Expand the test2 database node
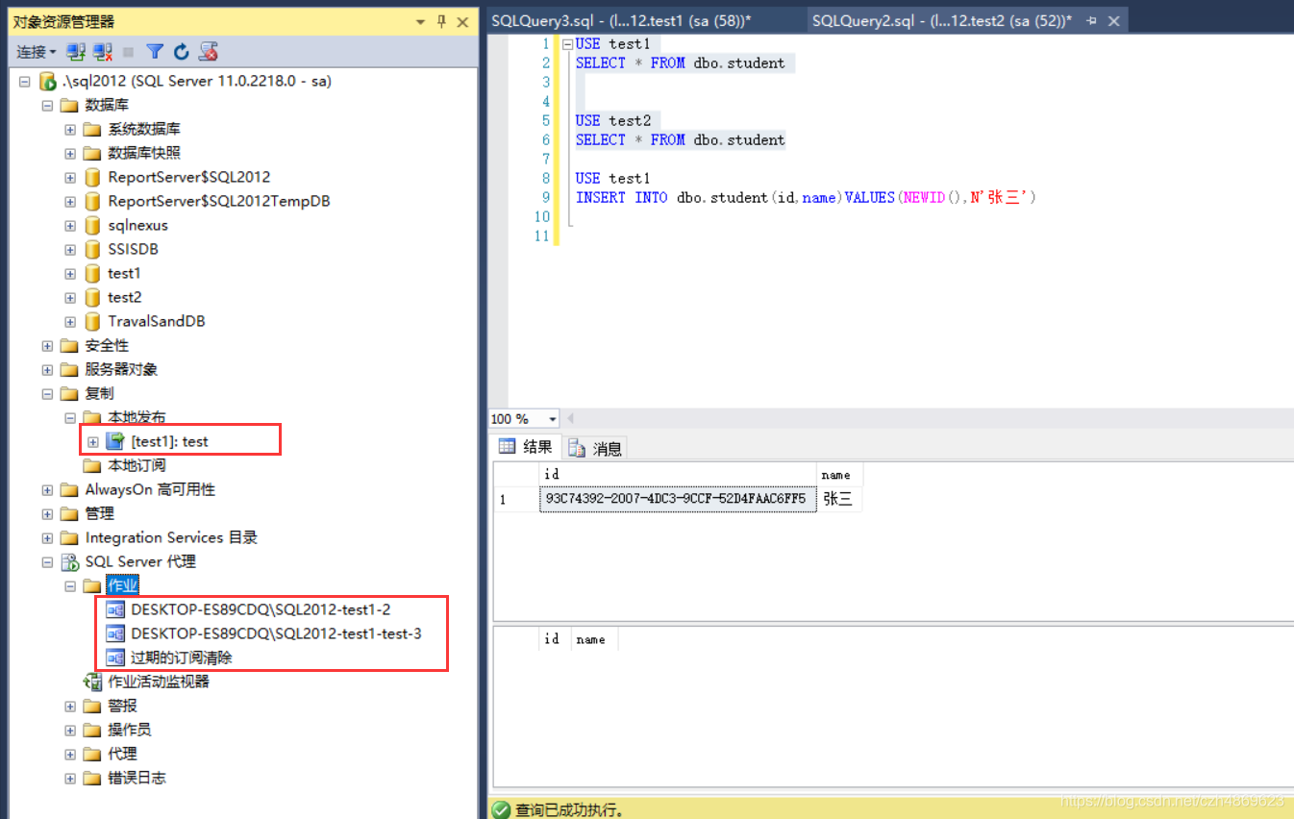The width and height of the screenshot is (1294, 819). click(70, 298)
